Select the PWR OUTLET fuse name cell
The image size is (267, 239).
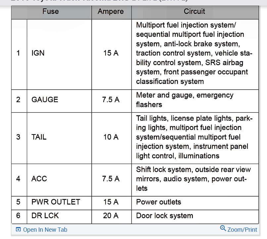click(x=56, y=202)
